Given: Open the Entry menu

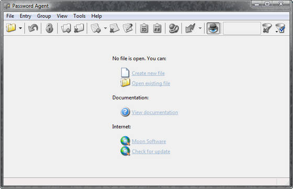Looking at the screenshot, I should pos(26,16).
